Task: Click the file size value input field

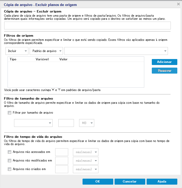Action: [66, 123]
